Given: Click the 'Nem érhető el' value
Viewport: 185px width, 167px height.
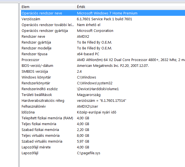Looking at the screenshot, I should tap(89, 25).
